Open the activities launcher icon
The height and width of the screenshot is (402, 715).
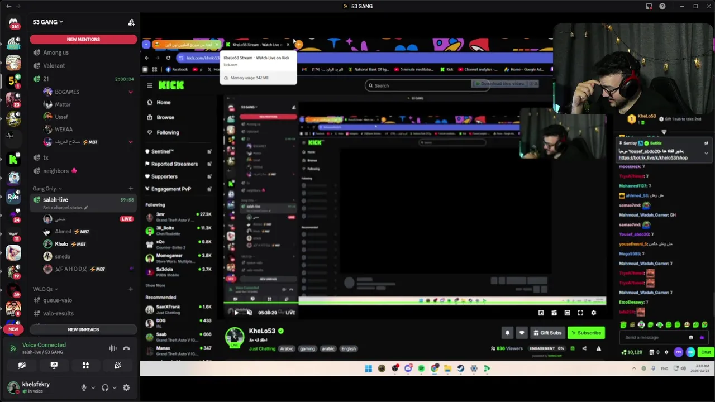(85, 365)
